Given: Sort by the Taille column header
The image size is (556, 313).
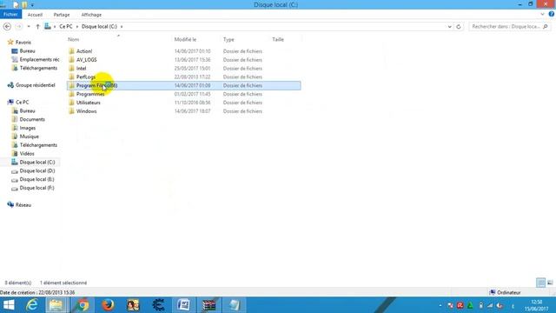Looking at the screenshot, I should (x=278, y=39).
